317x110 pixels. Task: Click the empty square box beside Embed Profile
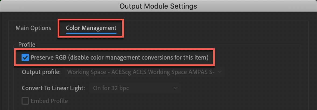pos(25,101)
